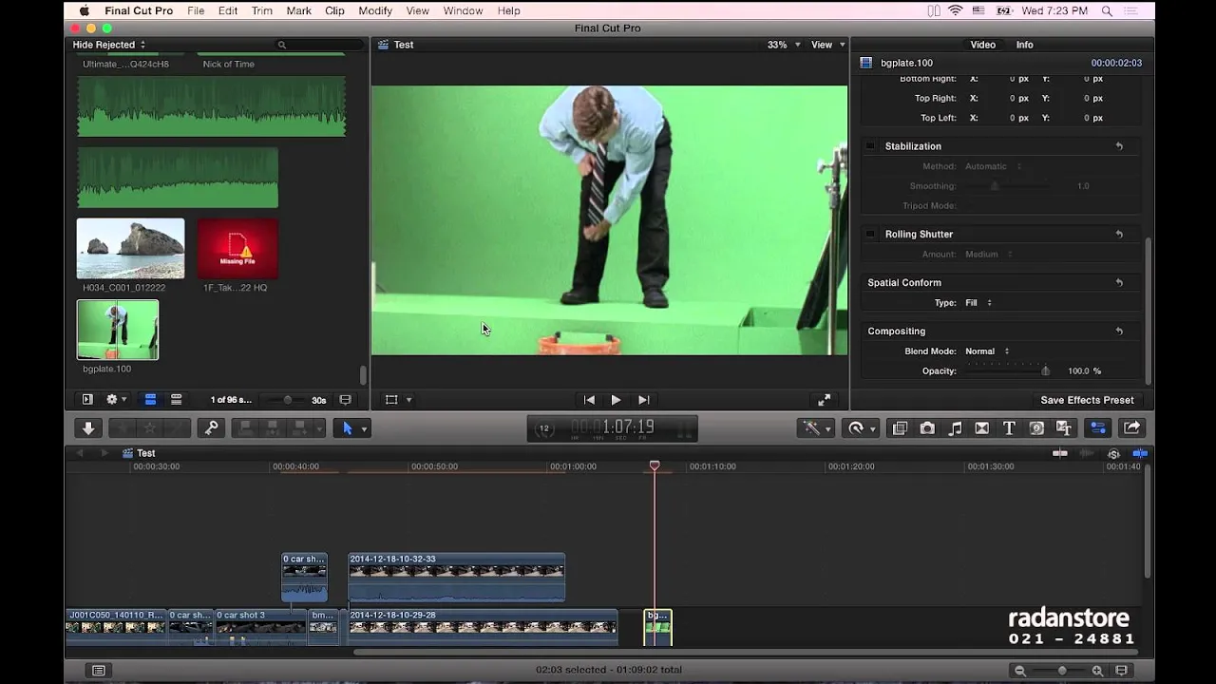This screenshot has height=684, width=1216.
Task: Click Save Effects Preset button
Action: pyautogui.click(x=1087, y=400)
